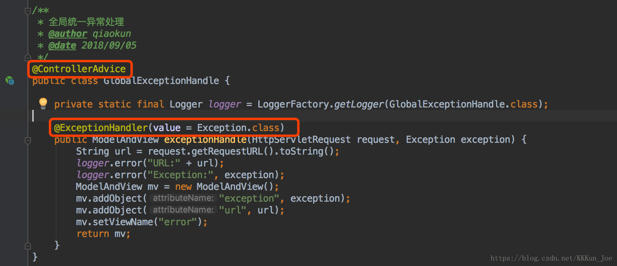Click the fold marker at the Javadoc end
Screen dimensions: 617x266
[x=27, y=58]
